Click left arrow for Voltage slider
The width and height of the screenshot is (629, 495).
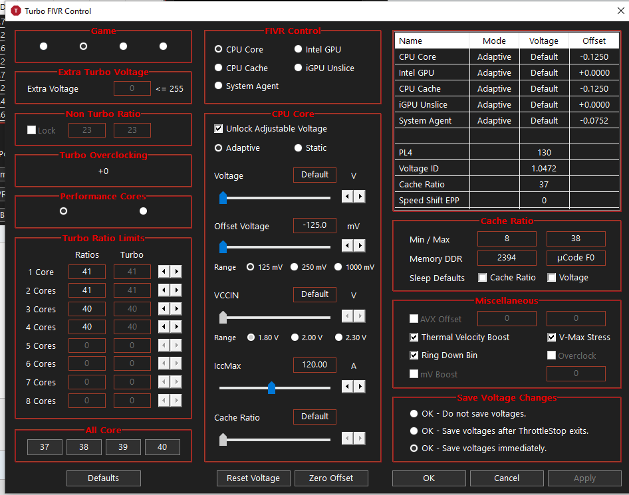pyautogui.click(x=347, y=197)
